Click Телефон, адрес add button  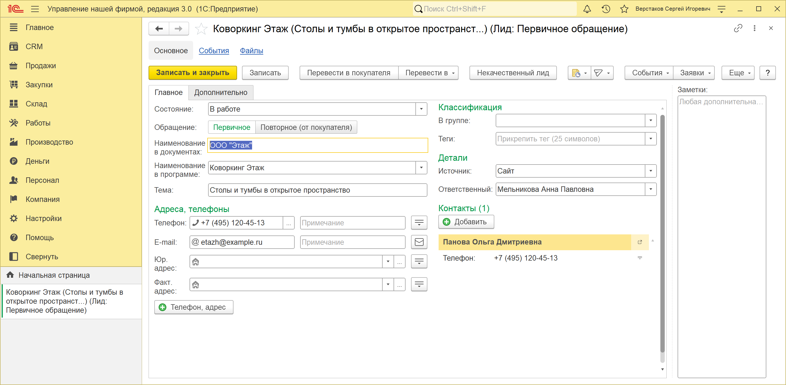[194, 307]
